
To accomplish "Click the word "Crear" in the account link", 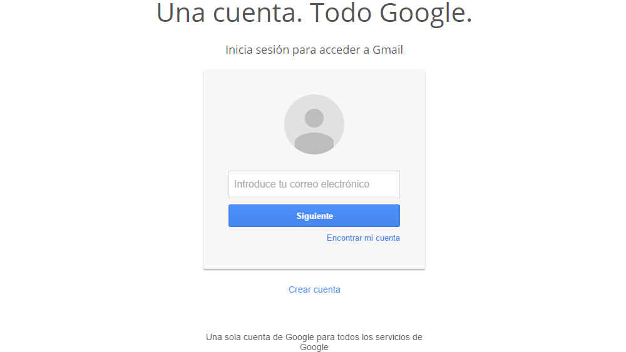I will pos(299,289).
